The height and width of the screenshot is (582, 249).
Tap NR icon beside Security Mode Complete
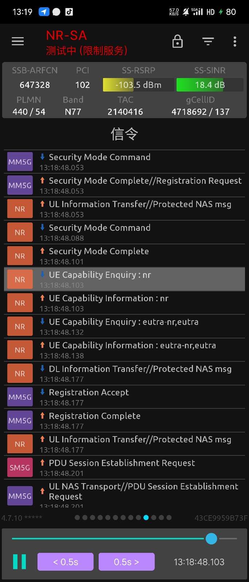(x=20, y=256)
